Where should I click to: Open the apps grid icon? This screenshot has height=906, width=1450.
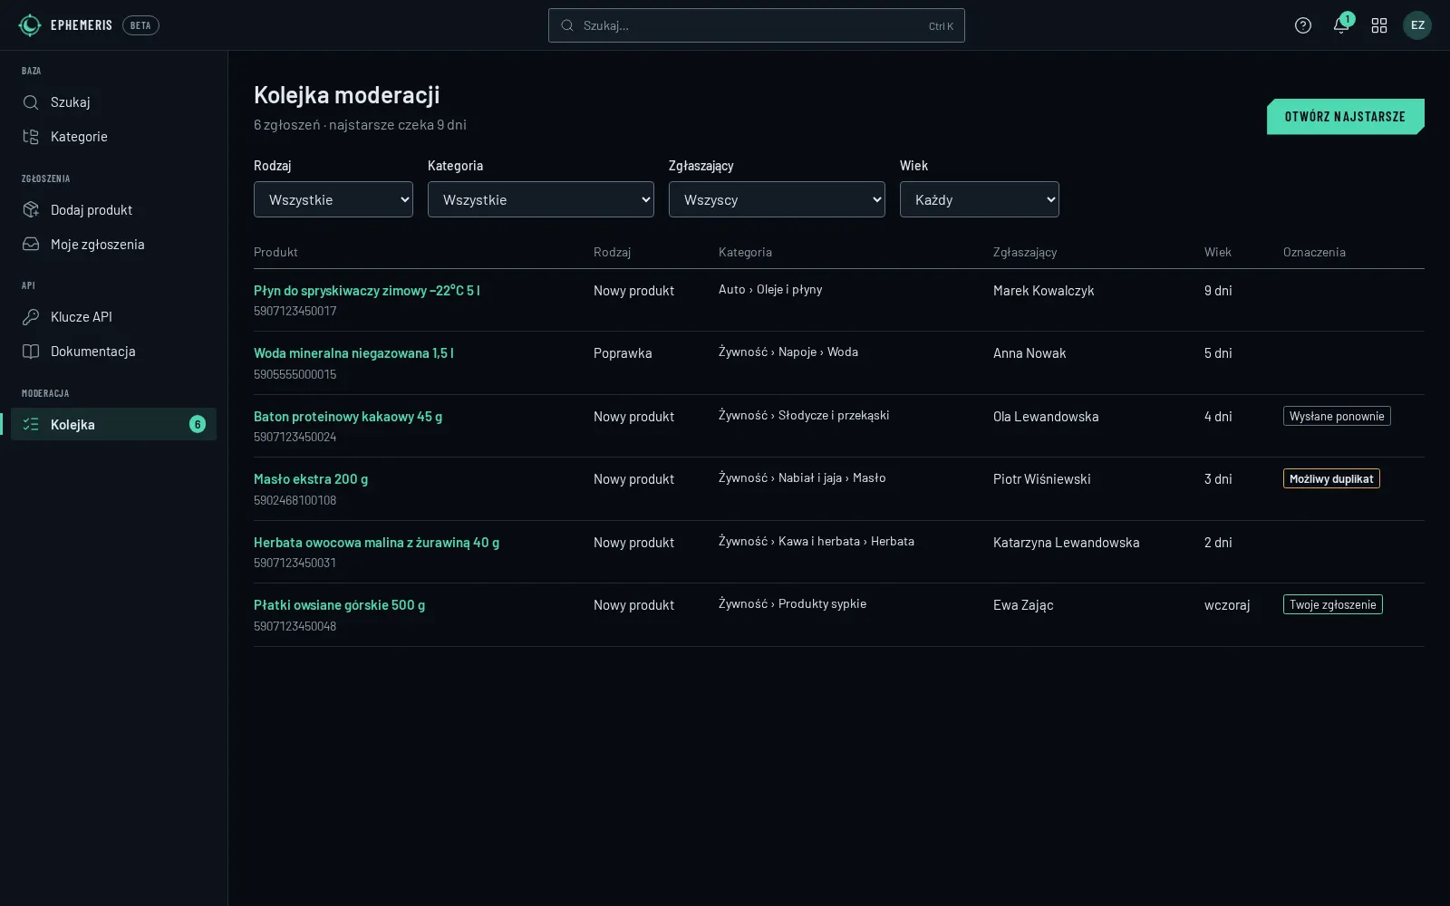tap(1379, 25)
